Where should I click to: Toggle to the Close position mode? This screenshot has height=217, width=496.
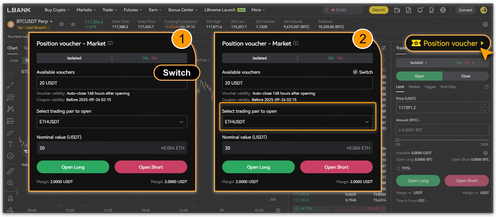465,76
